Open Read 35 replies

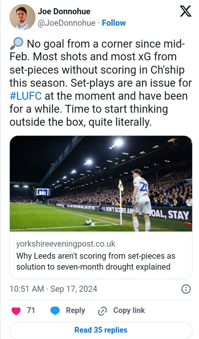pyautogui.click(x=101, y=330)
